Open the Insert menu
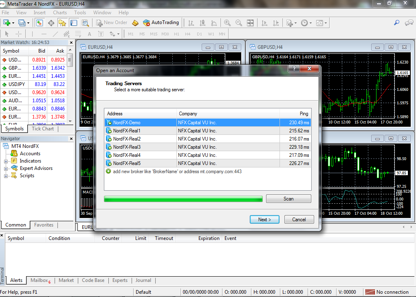Viewport: 416px width, 297px height. 40,13
